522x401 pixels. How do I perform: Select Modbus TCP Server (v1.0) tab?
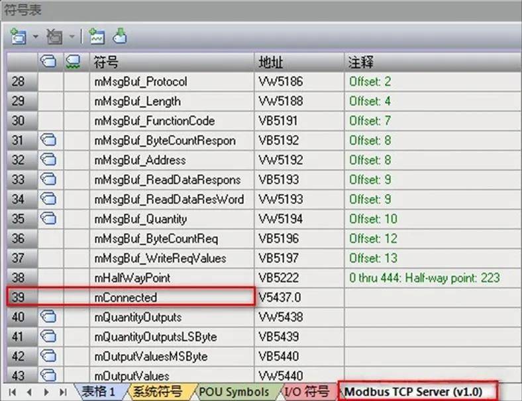point(418,391)
